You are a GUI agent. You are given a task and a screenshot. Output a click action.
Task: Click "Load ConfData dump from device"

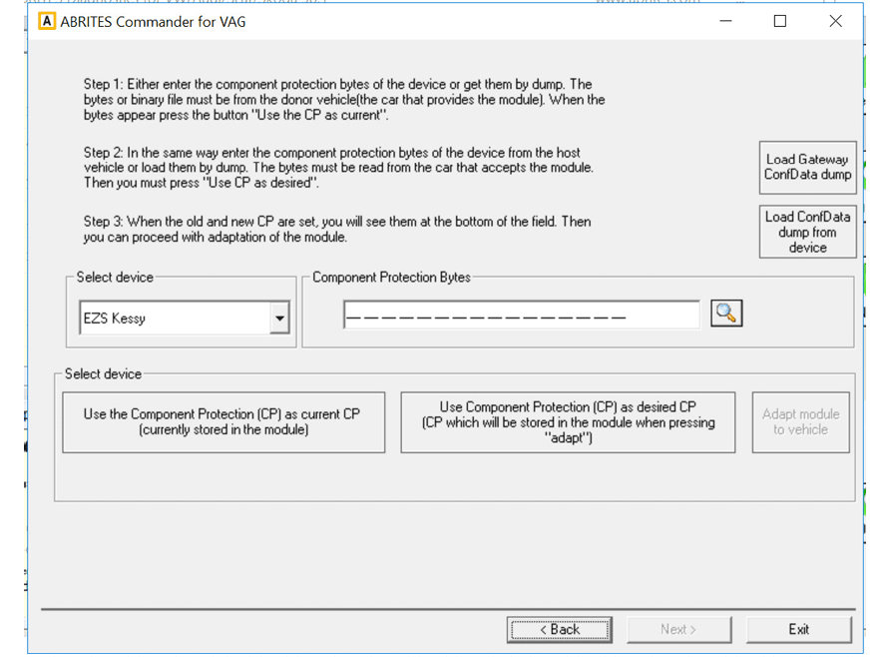[807, 231]
